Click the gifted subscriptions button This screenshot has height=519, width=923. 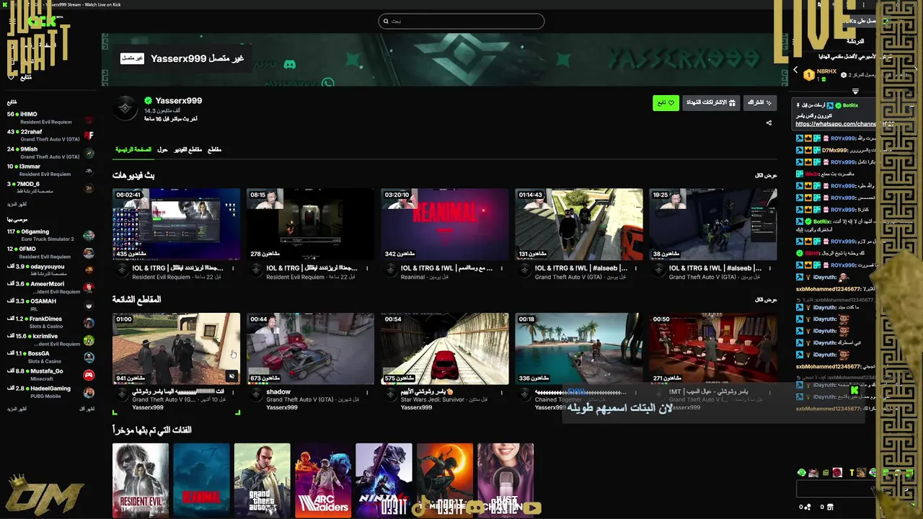point(711,103)
